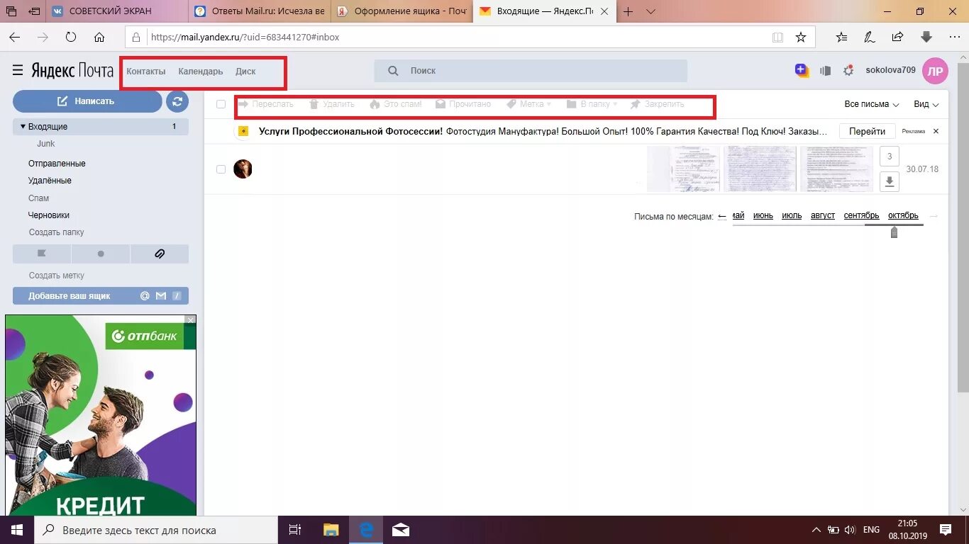This screenshot has height=544, width=969.
Task: Filter messages with attachments paperclip
Action: click(160, 254)
